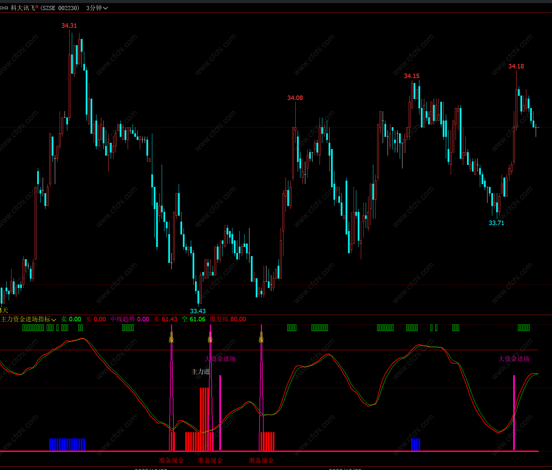Click the magenta bar under right 大资金进场
The width and height of the screenshot is (552, 470).
point(514,413)
